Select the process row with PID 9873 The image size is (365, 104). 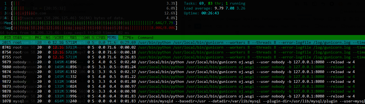[182, 86]
